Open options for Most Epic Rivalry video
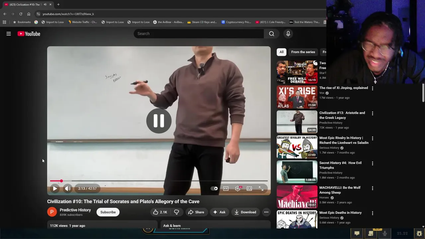The image size is (425, 239). [373, 138]
